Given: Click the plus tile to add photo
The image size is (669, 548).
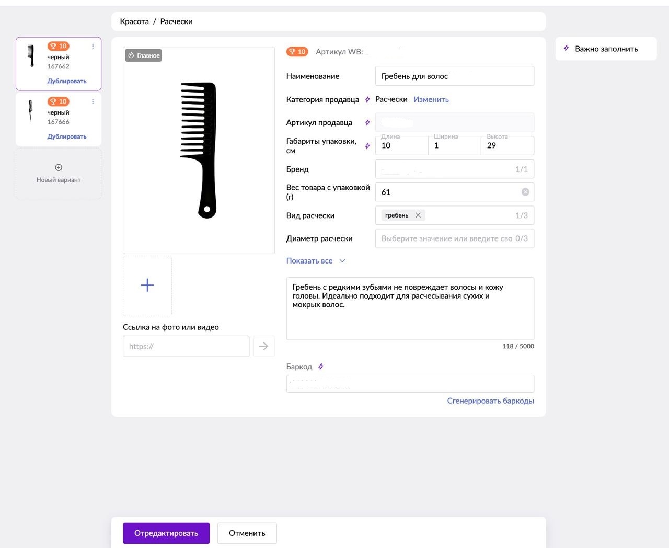Looking at the screenshot, I should (x=147, y=286).
